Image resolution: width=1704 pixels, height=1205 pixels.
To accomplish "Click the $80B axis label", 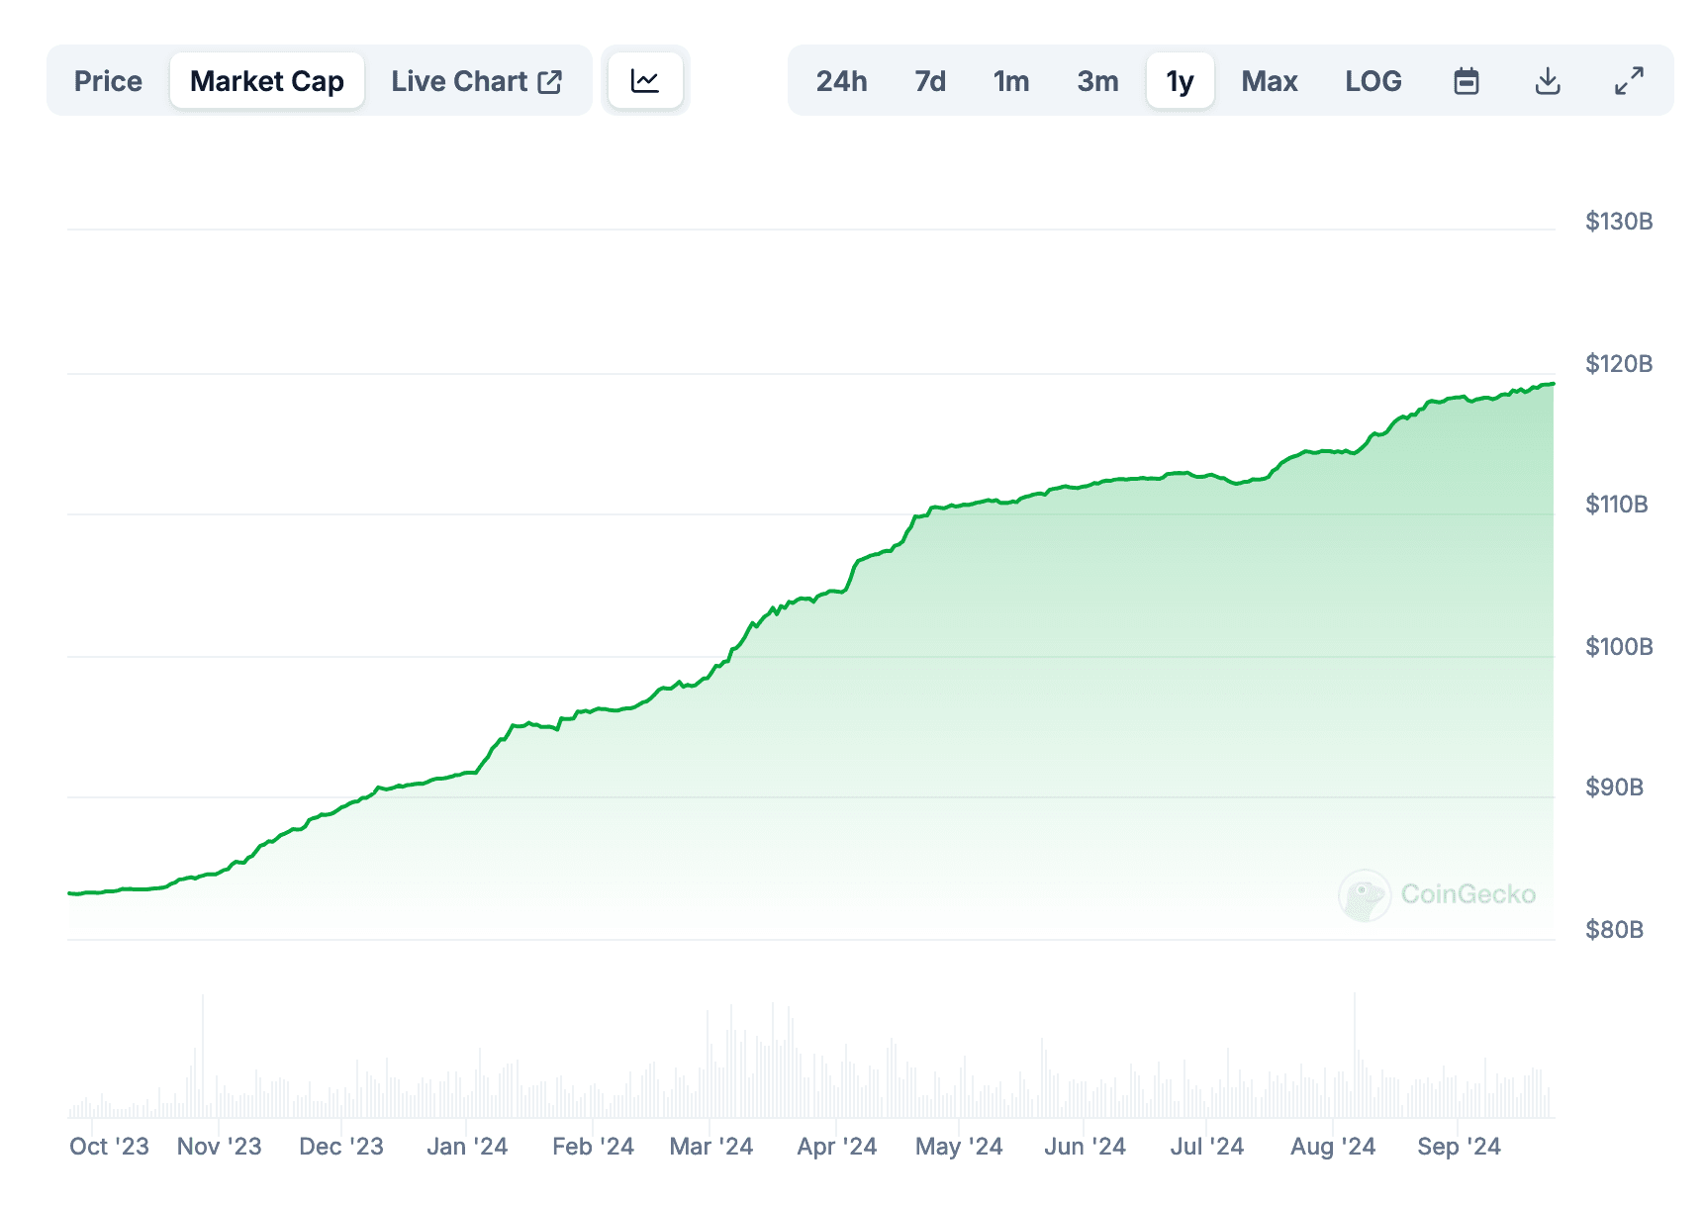I will pos(1614,930).
